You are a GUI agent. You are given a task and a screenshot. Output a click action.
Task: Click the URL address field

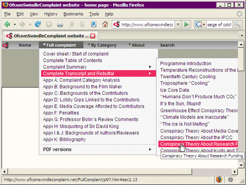(x=147, y=25)
